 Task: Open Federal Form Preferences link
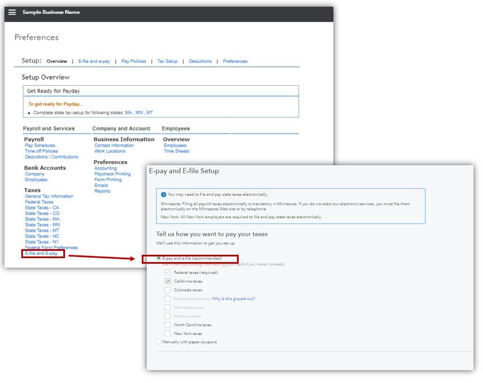pos(52,247)
